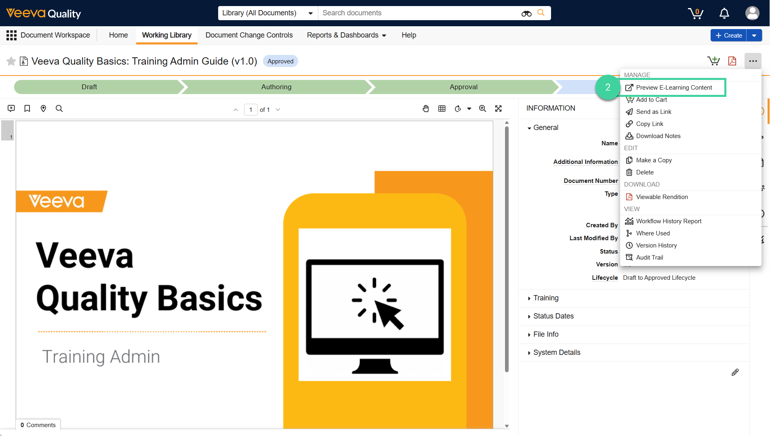Download the PDF rendition icon in title bar

[732, 61]
